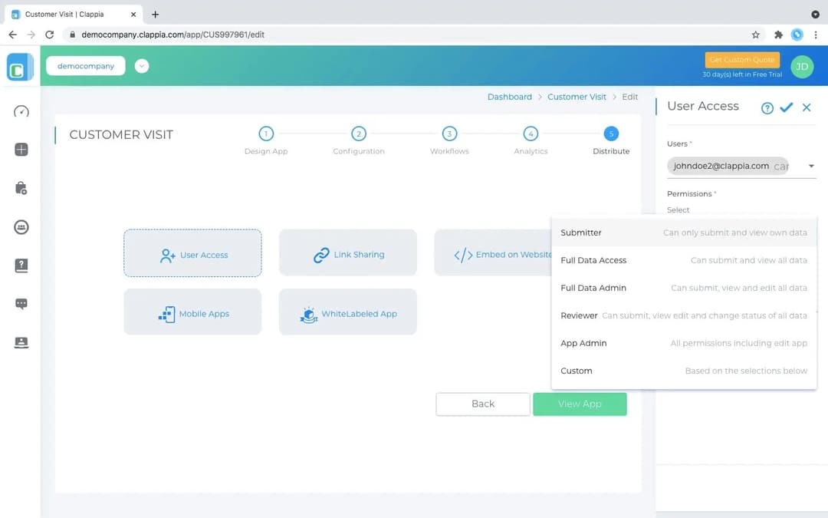Confirm with the checkmark icon in User Access panel

(787, 107)
